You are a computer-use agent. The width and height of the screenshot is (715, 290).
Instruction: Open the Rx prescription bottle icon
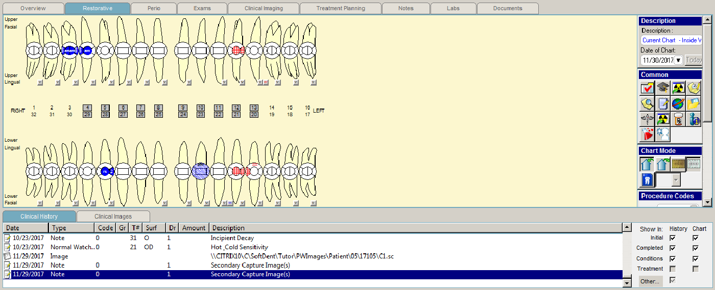click(678, 119)
